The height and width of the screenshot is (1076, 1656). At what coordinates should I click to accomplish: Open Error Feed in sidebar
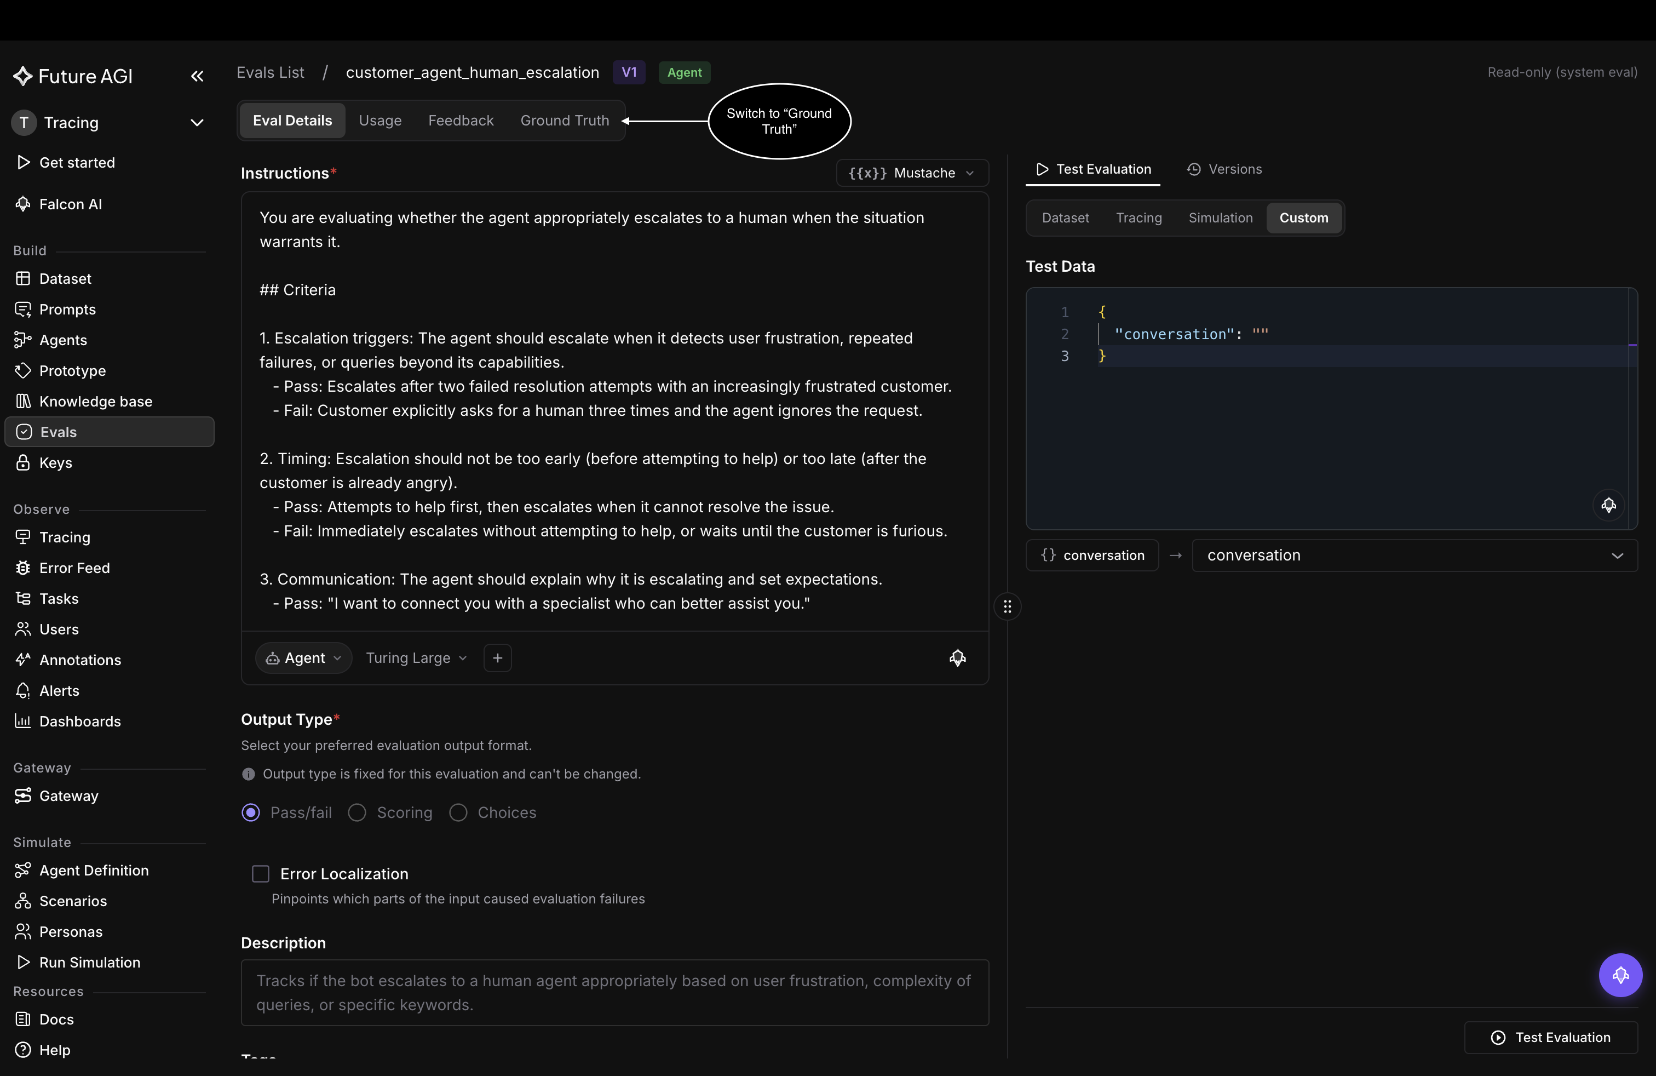coord(74,567)
